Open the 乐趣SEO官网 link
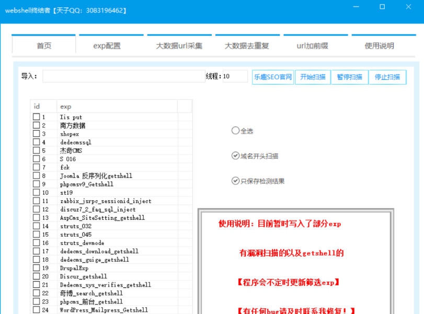Viewport: 424px width, 314px height. (271, 76)
